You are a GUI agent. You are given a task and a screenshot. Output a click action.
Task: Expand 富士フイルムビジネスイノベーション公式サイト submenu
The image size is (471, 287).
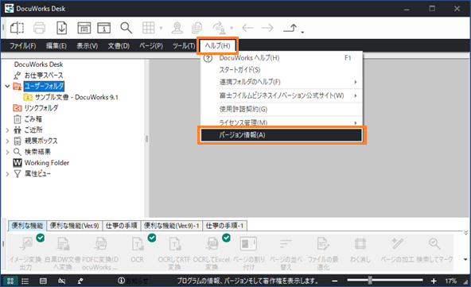282,95
